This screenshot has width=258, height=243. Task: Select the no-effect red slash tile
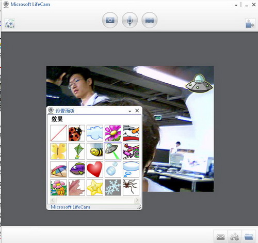tap(59, 133)
